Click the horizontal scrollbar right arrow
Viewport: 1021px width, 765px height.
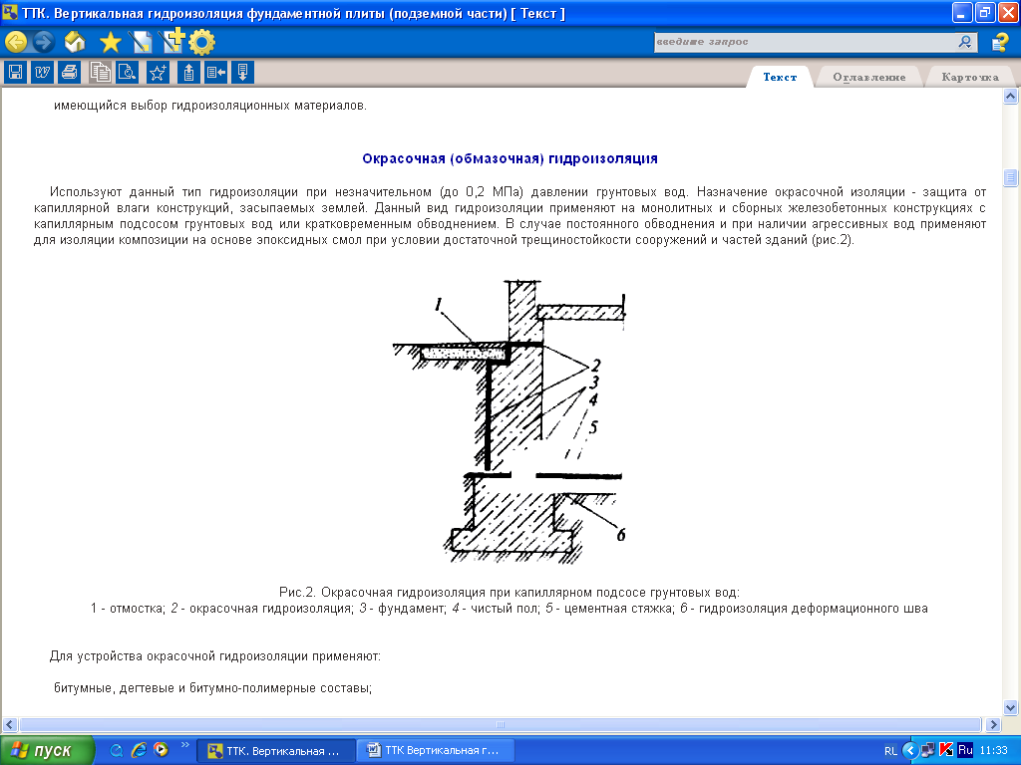[993, 724]
